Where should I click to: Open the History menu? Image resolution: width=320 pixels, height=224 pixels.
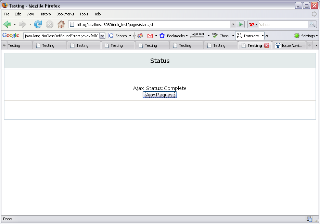point(45,14)
